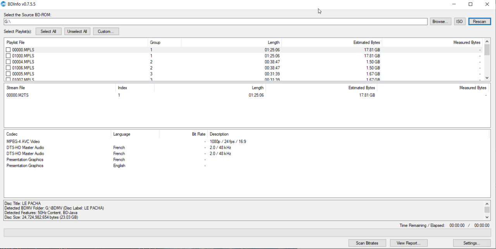The image size is (496, 249).
Task: Sort playlists by Group column header
Action: click(164, 43)
